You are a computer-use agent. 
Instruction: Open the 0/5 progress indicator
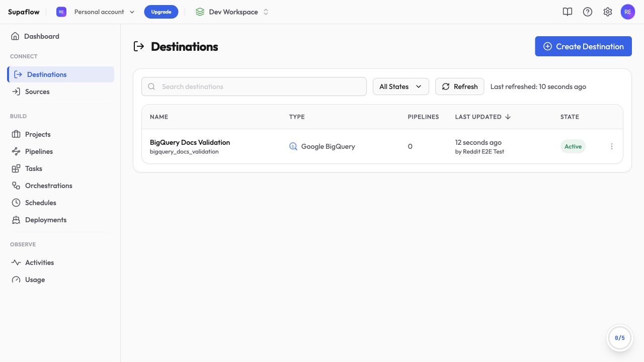(x=620, y=338)
